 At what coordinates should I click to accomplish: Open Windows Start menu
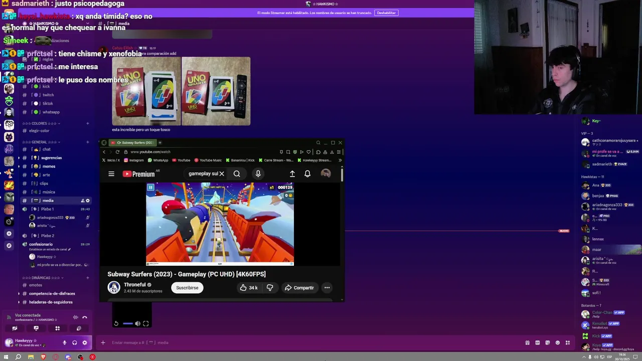6,357
